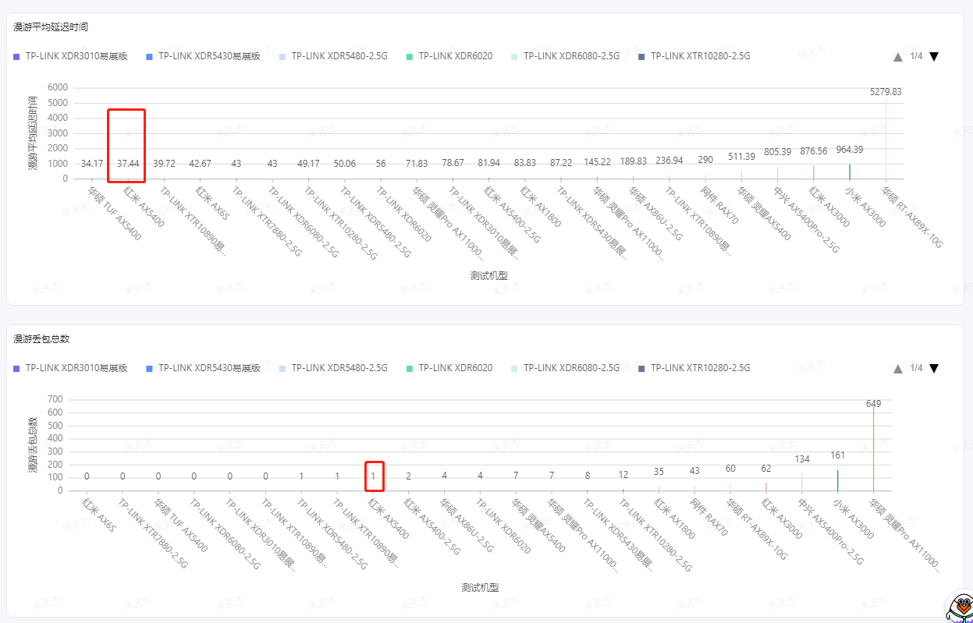Click 华硕 AX86U-2.5G axis label in 漫游平均延迟时间 chart

point(656,214)
